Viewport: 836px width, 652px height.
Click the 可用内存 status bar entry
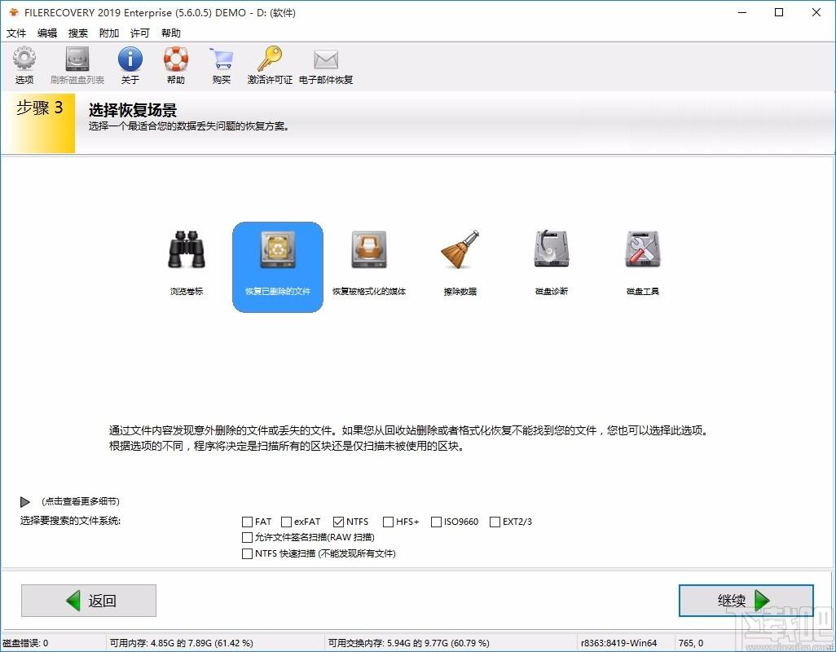(181, 643)
